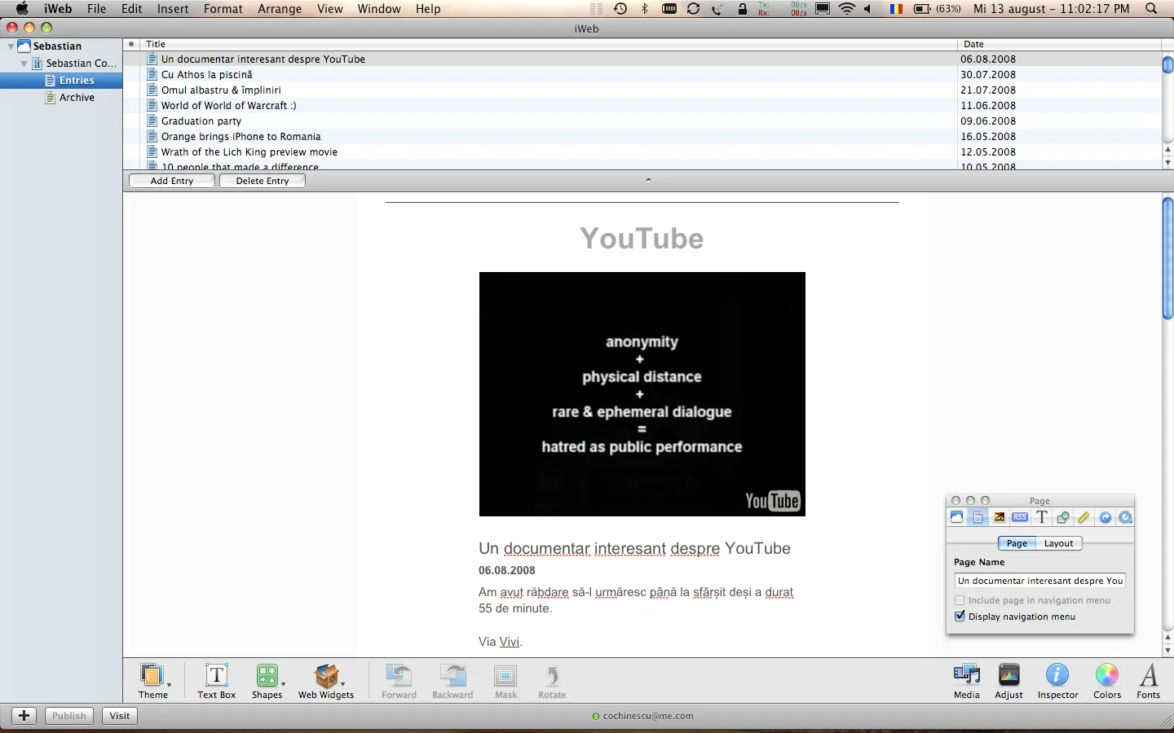
Task: Open the Graphic inspector icon
Action: tap(1062, 518)
